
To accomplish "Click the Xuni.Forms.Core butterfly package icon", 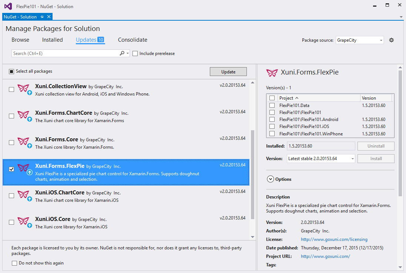I will click(23, 141).
